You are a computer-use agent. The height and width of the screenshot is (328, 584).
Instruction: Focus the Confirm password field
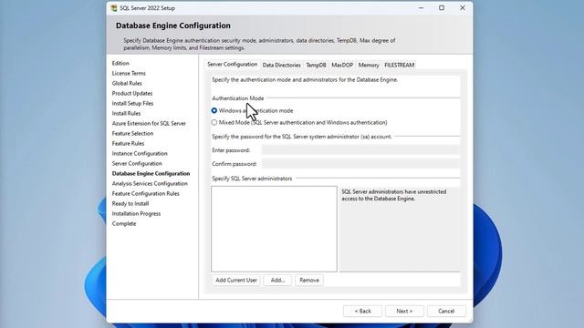click(360, 164)
